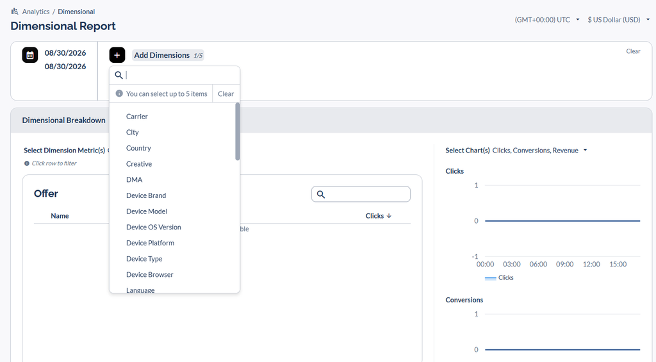Open the US Dollar currency dropdown
The image size is (656, 362).
click(x=618, y=20)
